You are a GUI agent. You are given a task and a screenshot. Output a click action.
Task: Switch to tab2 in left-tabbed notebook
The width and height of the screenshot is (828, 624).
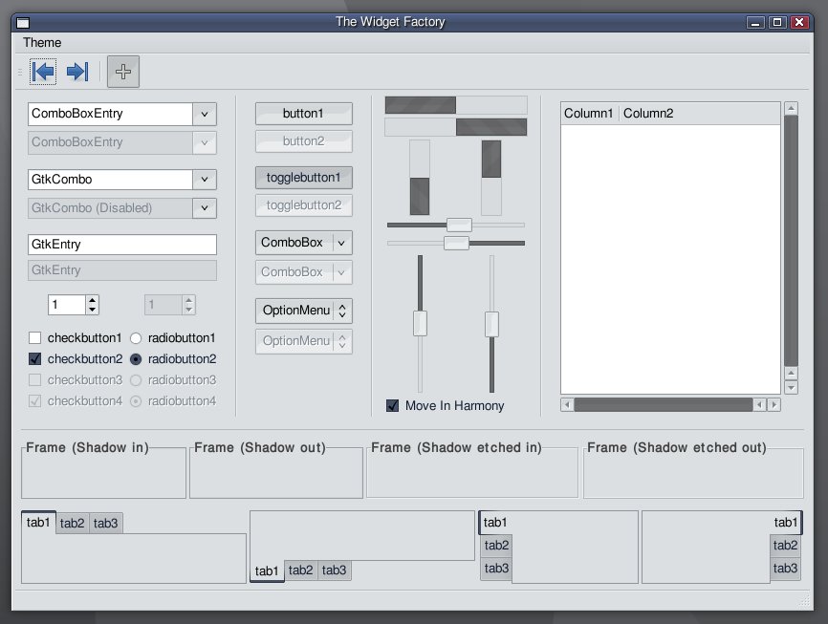[496, 546]
